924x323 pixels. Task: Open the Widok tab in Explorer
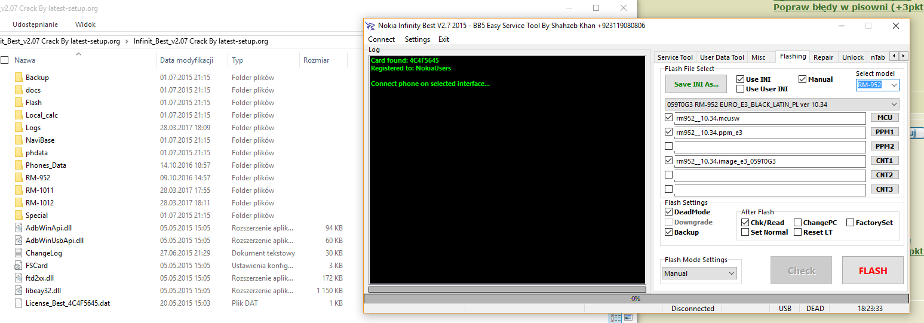[85, 24]
